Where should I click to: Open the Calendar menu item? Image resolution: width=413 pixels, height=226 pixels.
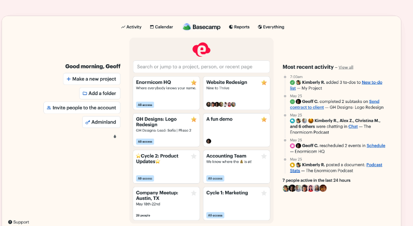[162, 27]
